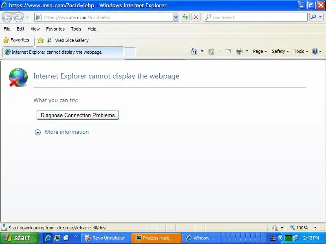Viewport: 326px width, 244px height.
Task: Open Favorites Center star button
Action: tap(16, 40)
